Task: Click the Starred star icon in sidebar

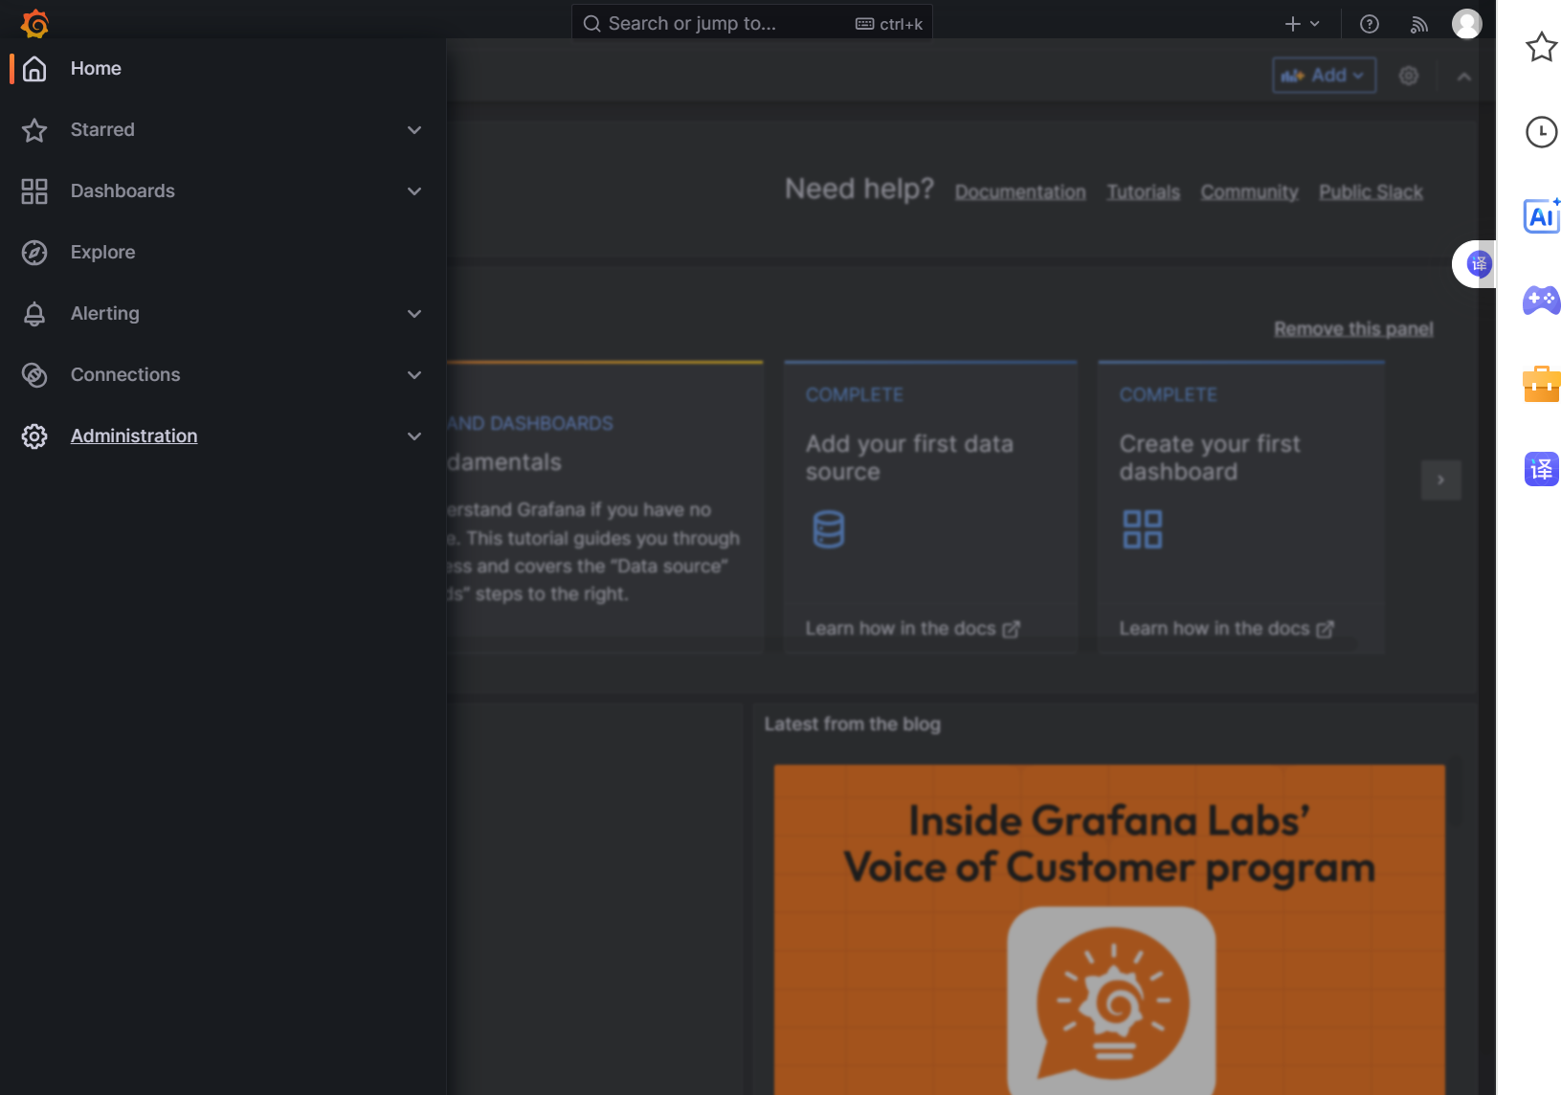Action: [34, 130]
